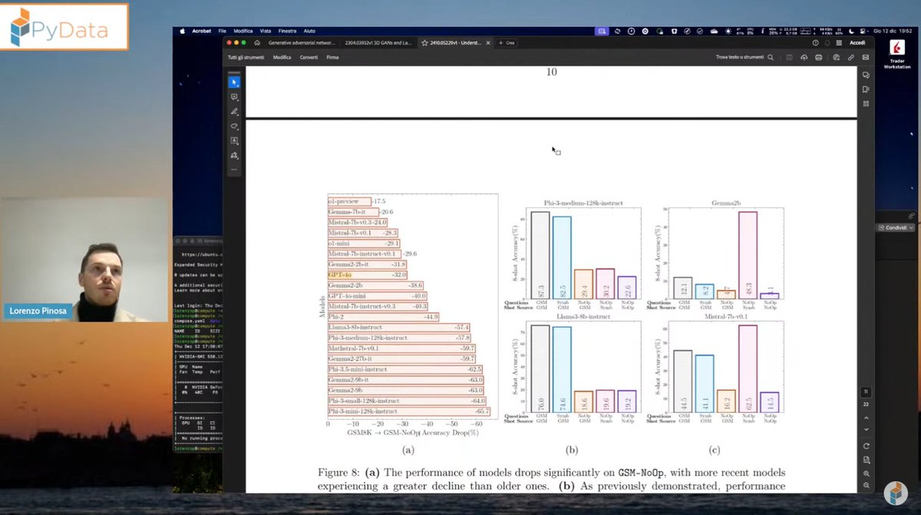Open Acrobat help question mark icon

click(815, 43)
